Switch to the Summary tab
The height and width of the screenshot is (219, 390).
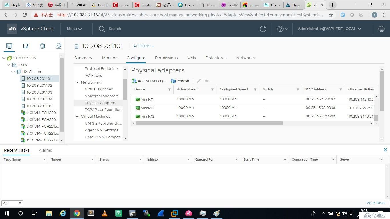[83, 58]
